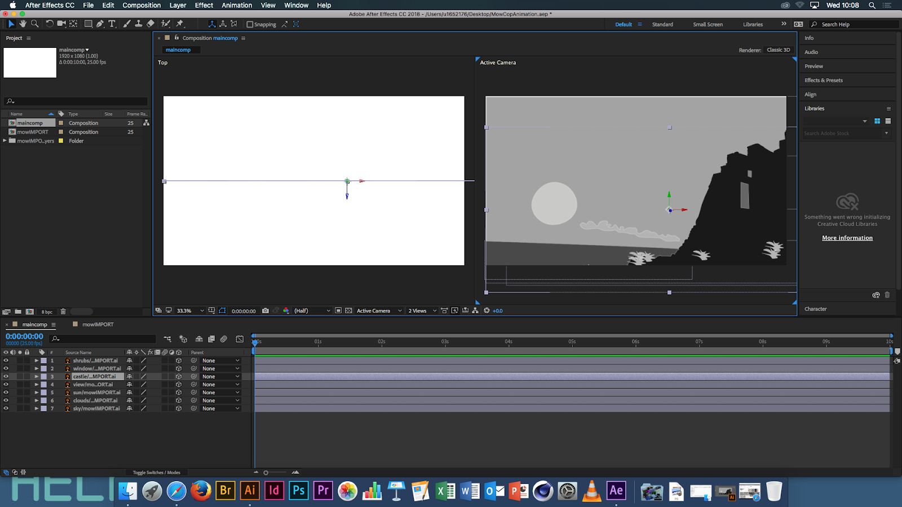Toggle Region of Interest in viewer
This screenshot has width=902, height=507.
coord(338,310)
